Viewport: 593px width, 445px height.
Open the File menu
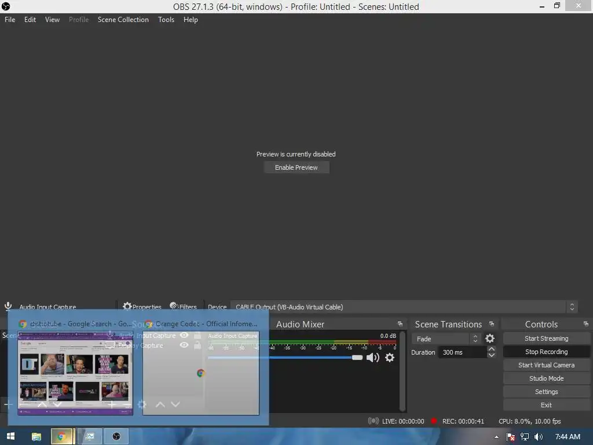[10, 20]
